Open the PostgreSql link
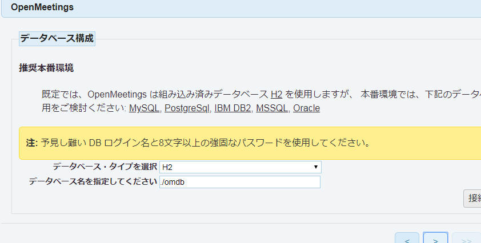The height and width of the screenshot is (243, 481). tap(187, 108)
